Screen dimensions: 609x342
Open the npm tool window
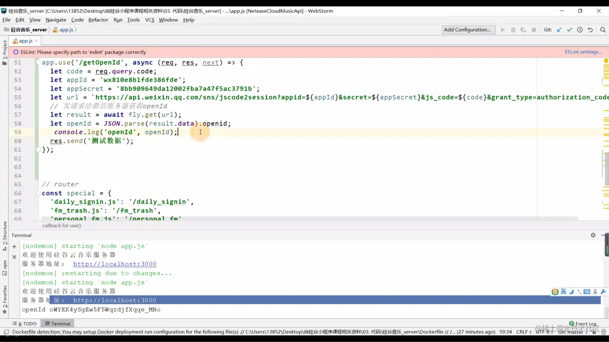[x=4, y=268]
